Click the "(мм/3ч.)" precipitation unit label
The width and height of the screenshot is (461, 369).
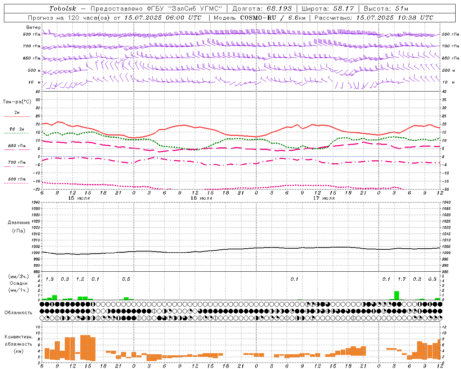(18, 276)
